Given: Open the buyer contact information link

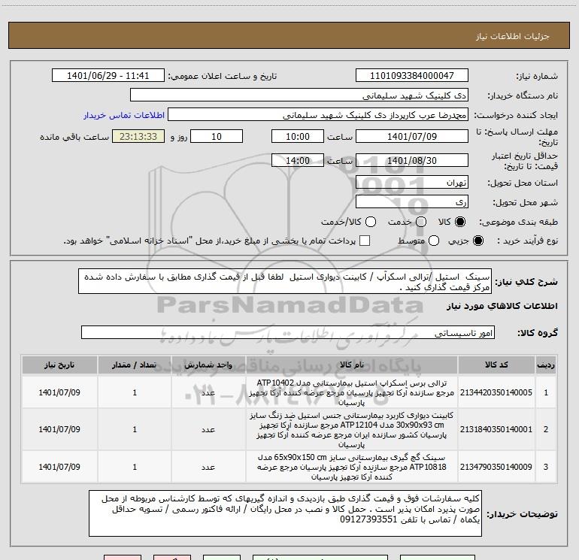Looking at the screenshot, I should (x=124, y=115).
